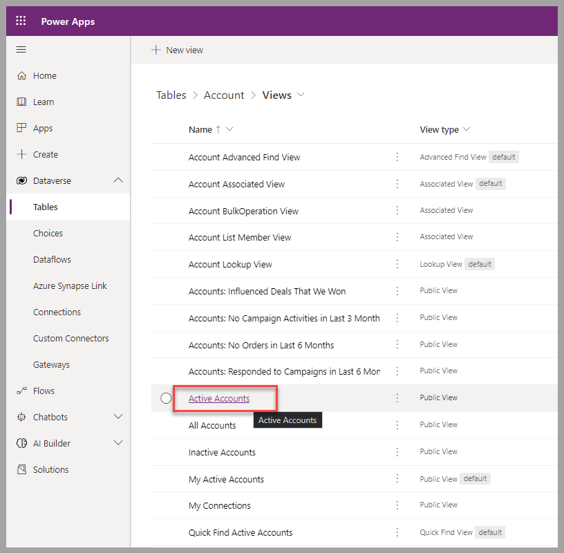The width and height of the screenshot is (564, 553).
Task: Click the Create plus icon
Action: click(x=21, y=154)
